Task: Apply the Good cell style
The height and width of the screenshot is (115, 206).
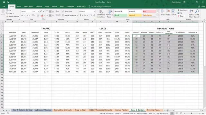Action: click(x=121, y=15)
